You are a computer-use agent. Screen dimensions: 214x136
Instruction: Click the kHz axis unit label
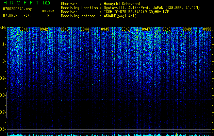pos(3,28)
